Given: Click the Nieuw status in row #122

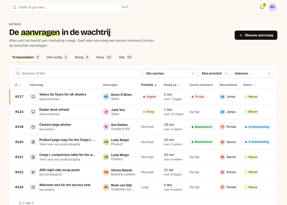Looking at the screenshot, I should (251, 172).
